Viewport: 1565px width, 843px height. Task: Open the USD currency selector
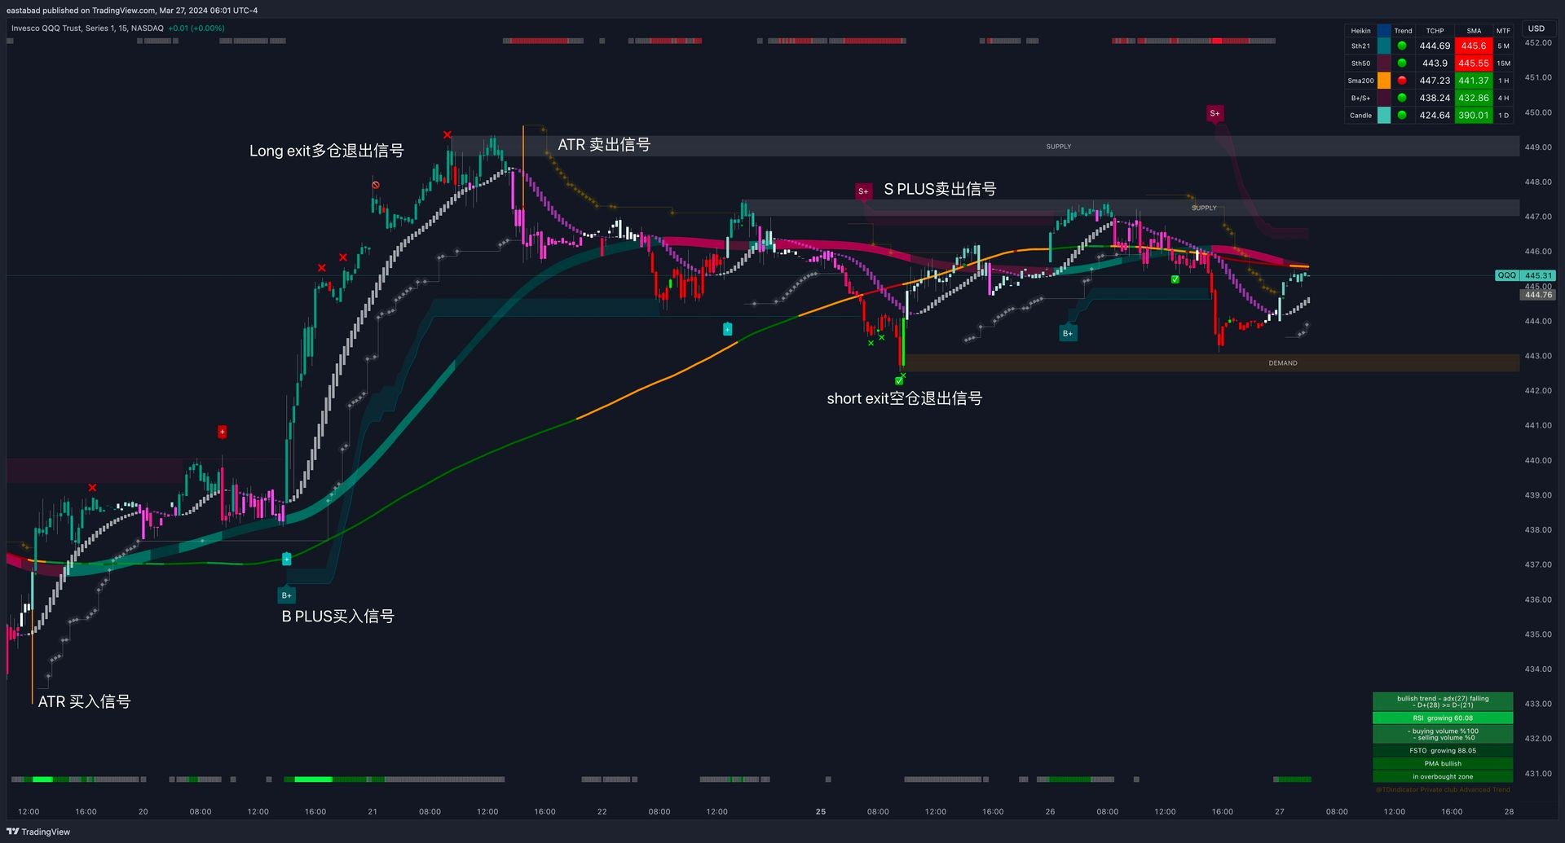(1536, 29)
